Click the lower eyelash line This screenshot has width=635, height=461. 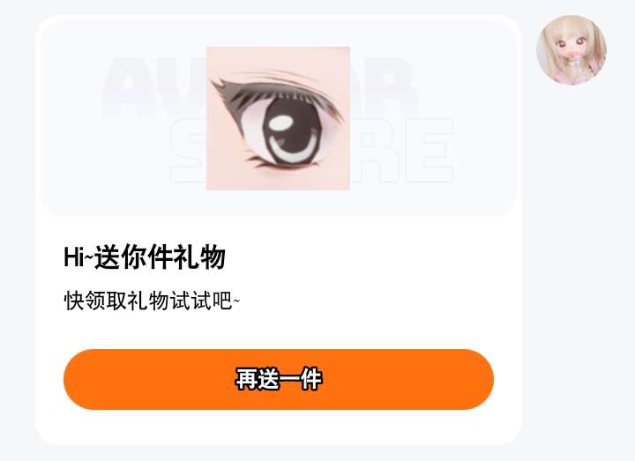click(281, 163)
